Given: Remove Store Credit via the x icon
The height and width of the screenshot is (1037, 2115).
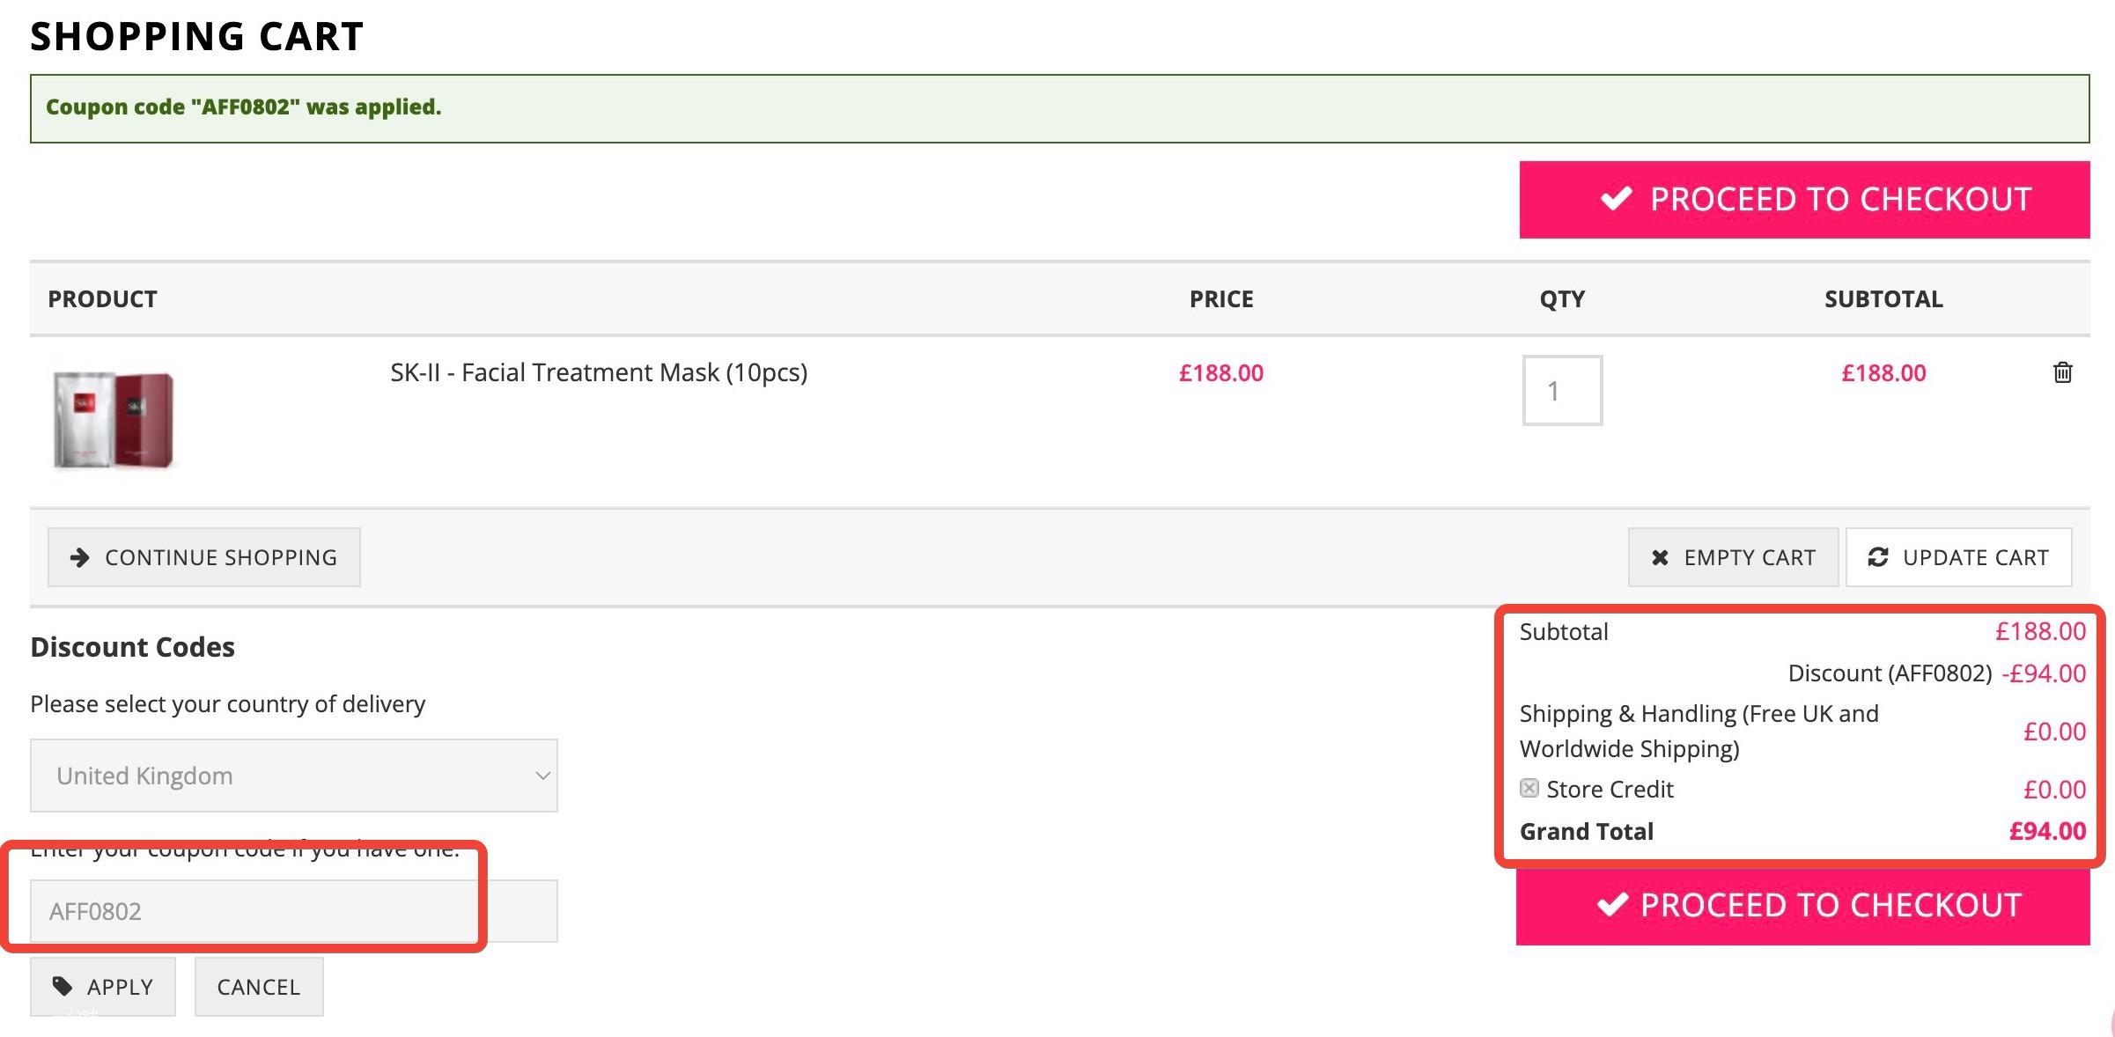Looking at the screenshot, I should pos(1529,788).
